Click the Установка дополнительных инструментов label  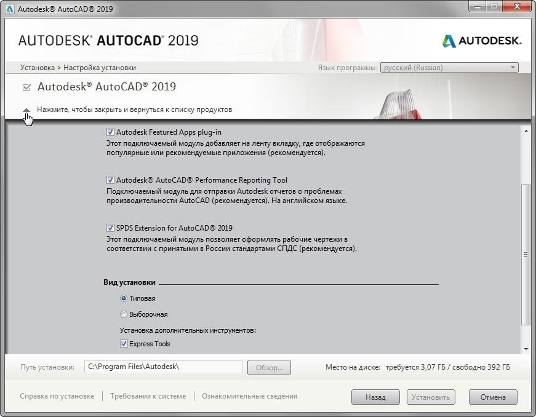(x=188, y=330)
